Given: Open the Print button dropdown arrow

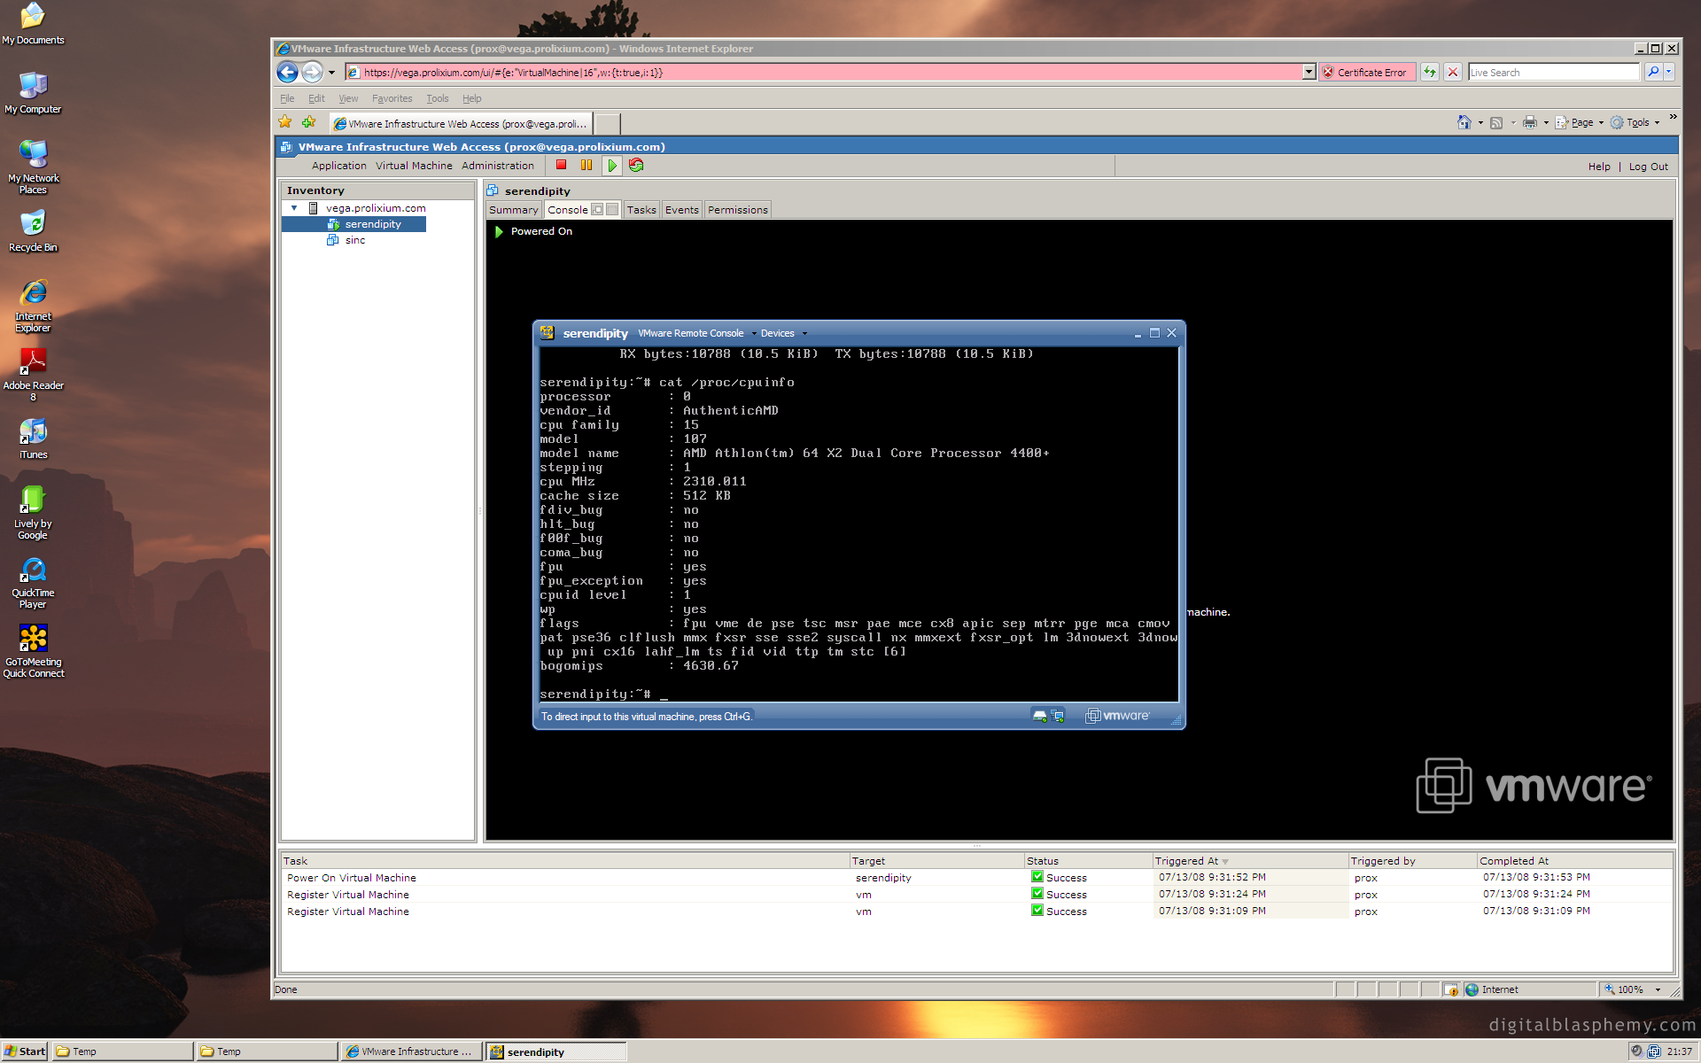Looking at the screenshot, I should point(1546,123).
